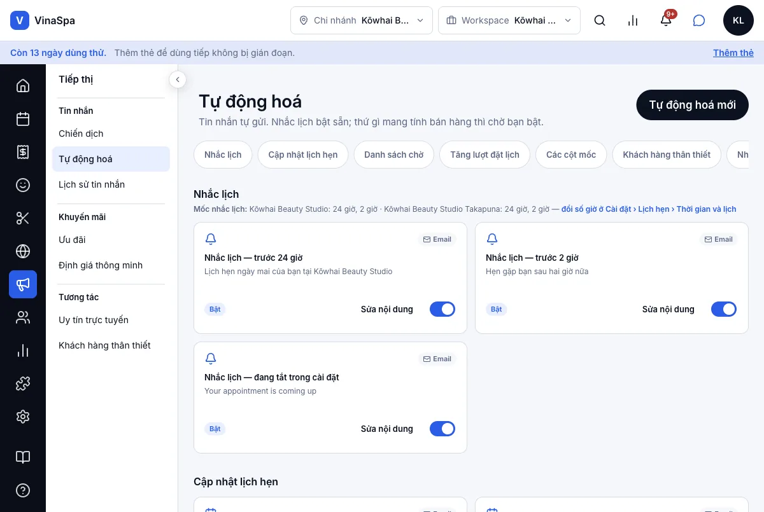Click Sửa nội dung on 24 giờ card
Image resolution: width=764 pixels, height=512 pixels.
387,309
